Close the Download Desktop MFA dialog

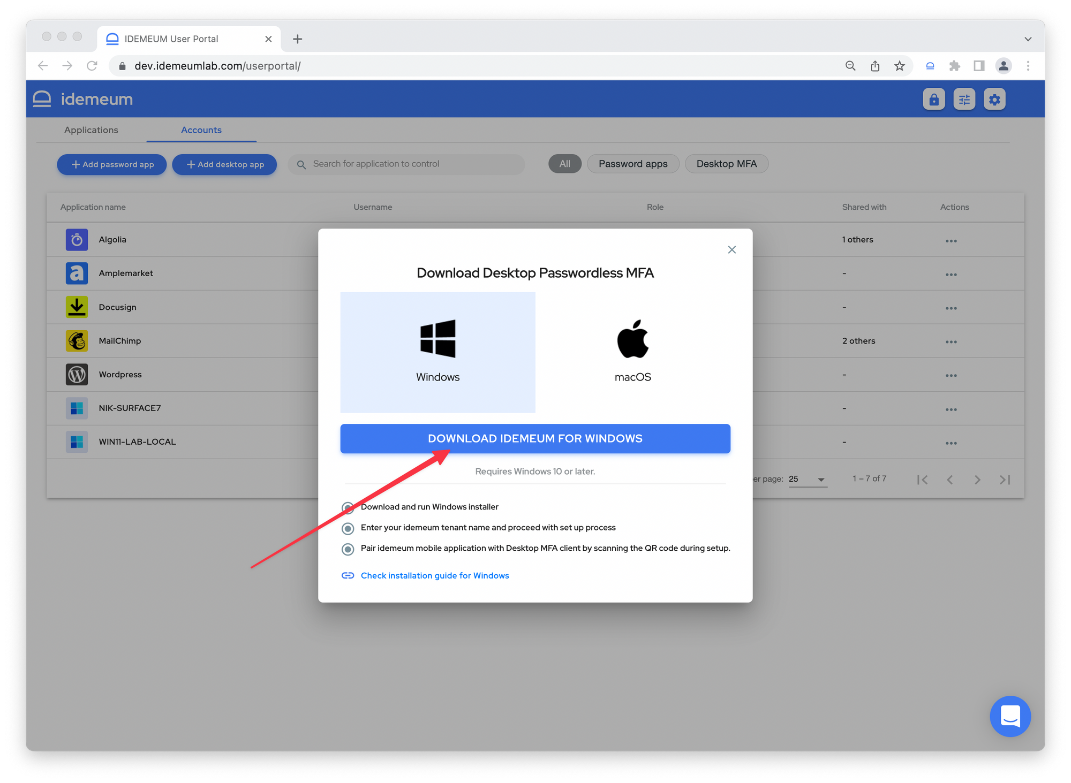732,250
